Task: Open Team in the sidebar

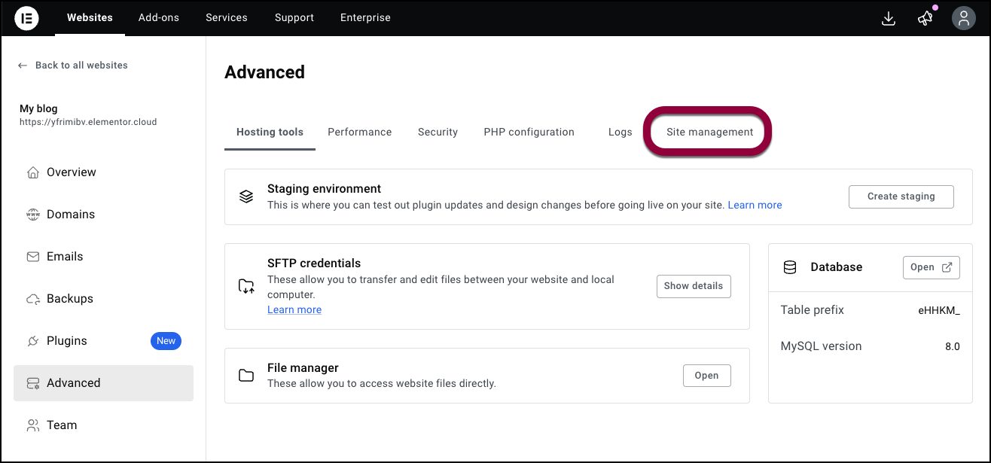Action: click(x=103, y=425)
